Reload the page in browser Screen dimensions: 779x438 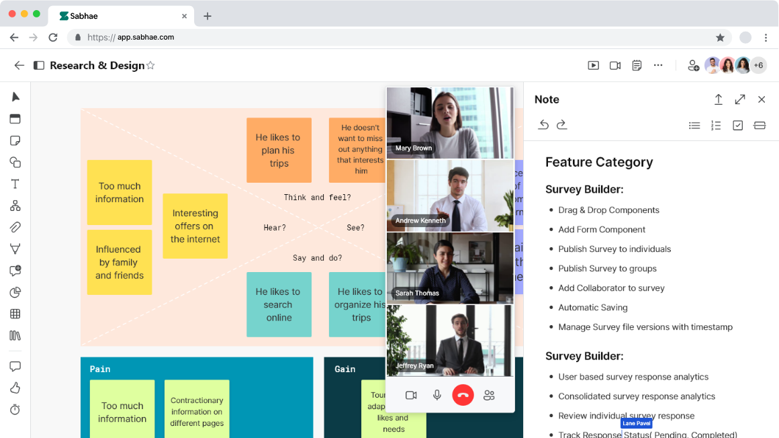coord(53,38)
